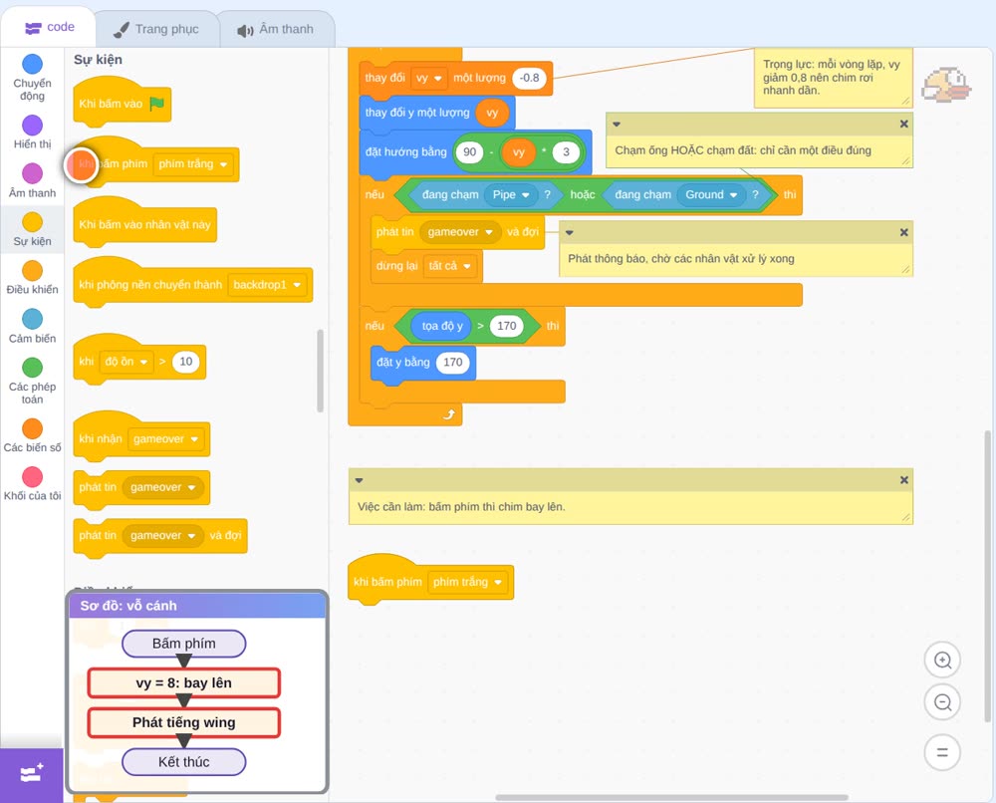This screenshot has height=803, width=996.
Task: Show the Cảm biến block category
Action: 32,326
